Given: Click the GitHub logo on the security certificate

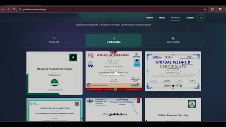Looking at the screenshot, I should (x=192, y=104).
